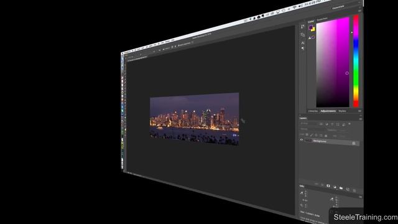Click lock image pixels brush icon

[x=312, y=136]
